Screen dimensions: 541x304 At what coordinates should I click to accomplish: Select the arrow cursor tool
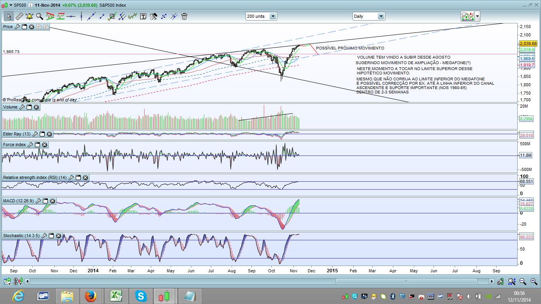point(9,16)
